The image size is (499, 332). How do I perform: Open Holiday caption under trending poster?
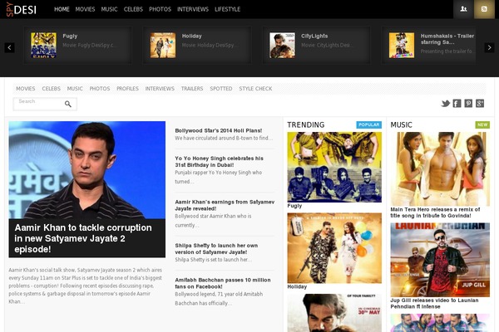pos(297,286)
